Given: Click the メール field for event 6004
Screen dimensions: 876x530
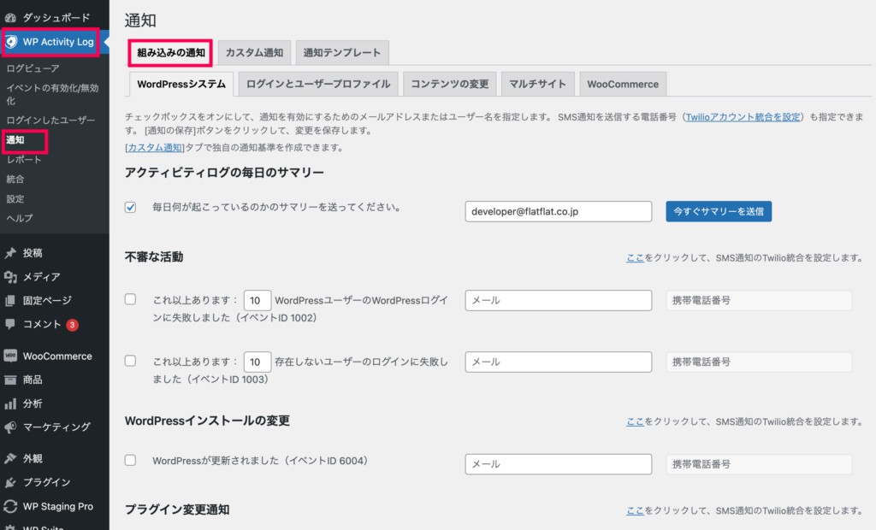Looking at the screenshot, I should click(558, 464).
